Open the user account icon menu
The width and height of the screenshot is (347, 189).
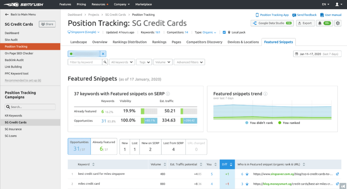pos(338,4)
